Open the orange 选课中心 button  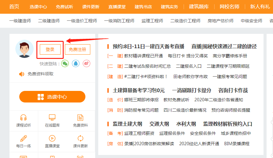52,97
